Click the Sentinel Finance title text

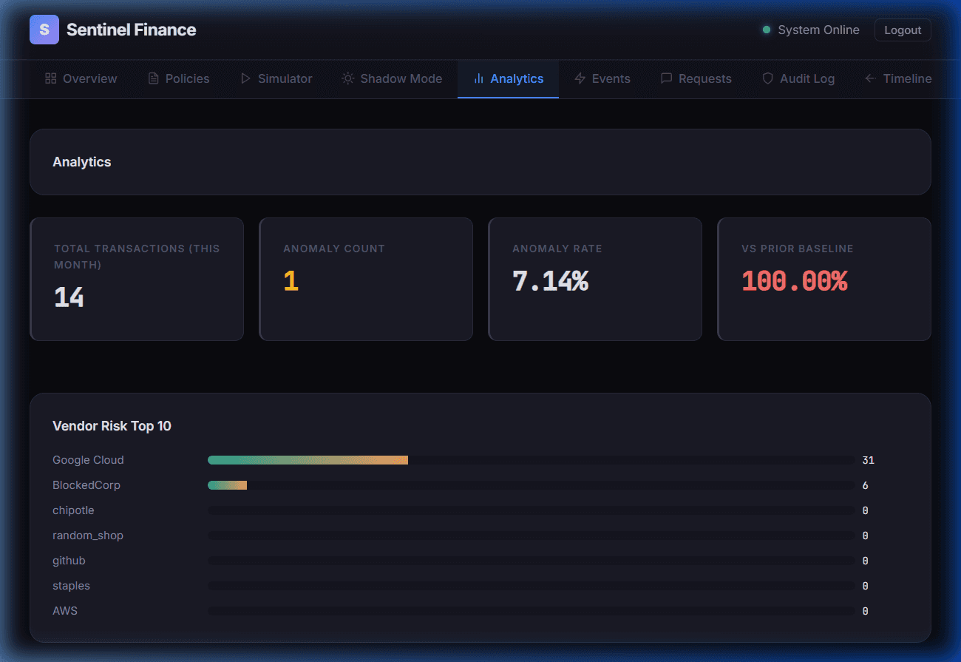point(131,30)
